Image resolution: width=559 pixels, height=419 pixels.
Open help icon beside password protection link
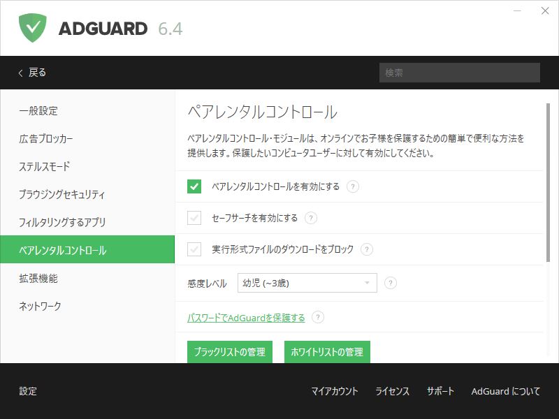318,317
